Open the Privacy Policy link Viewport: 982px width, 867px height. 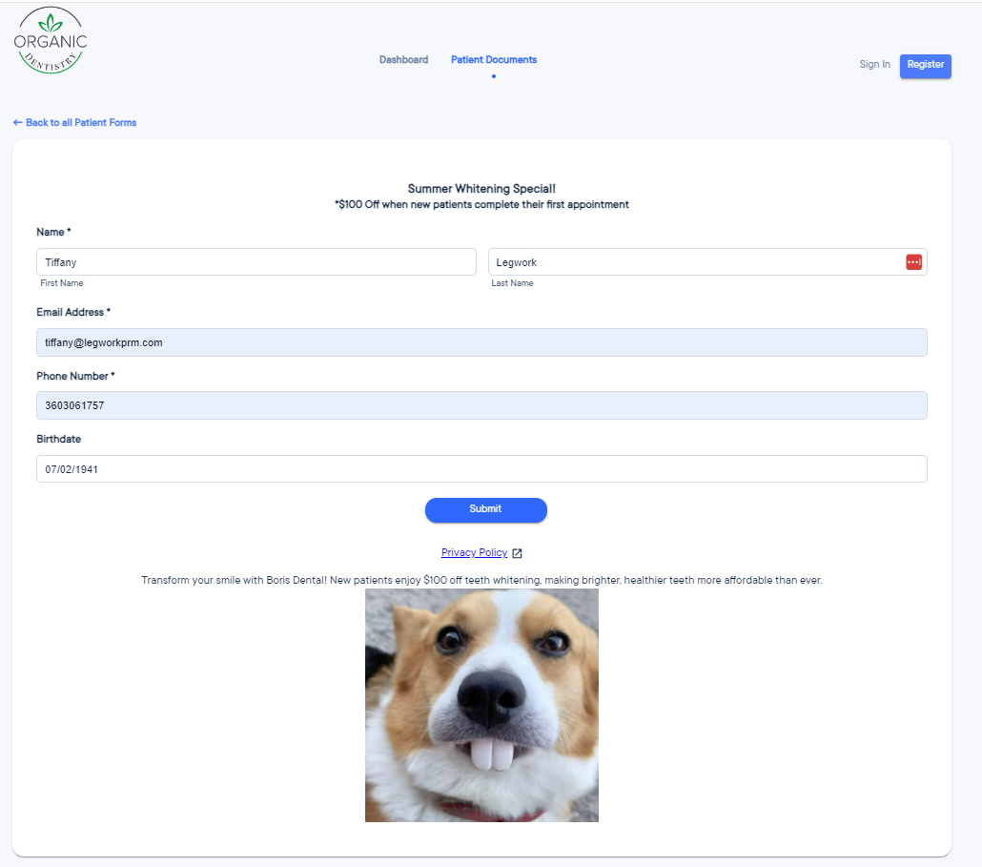474,552
